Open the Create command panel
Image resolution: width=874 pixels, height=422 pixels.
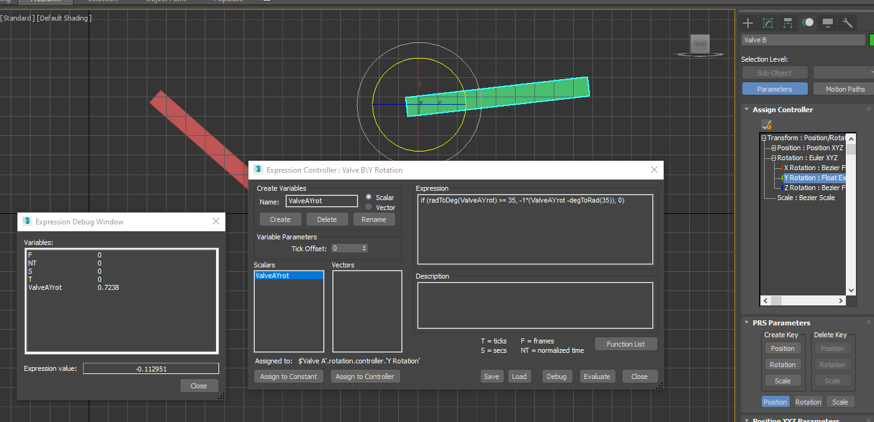click(747, 23)
